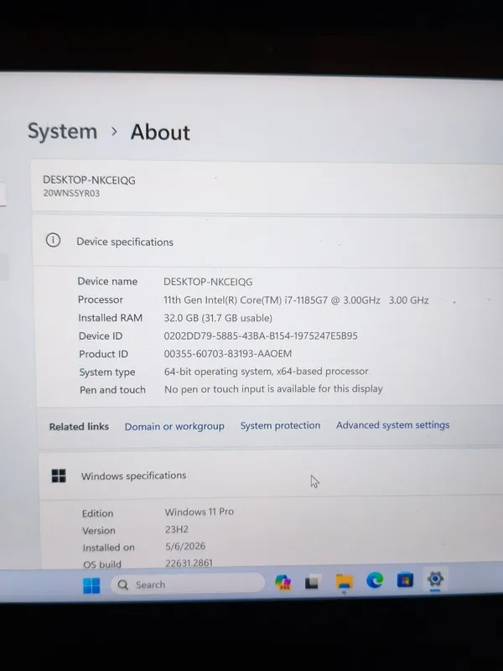Select Product ID value 00355-60703-83193-AAOEM
503x671 pixels.
point(228,354)
